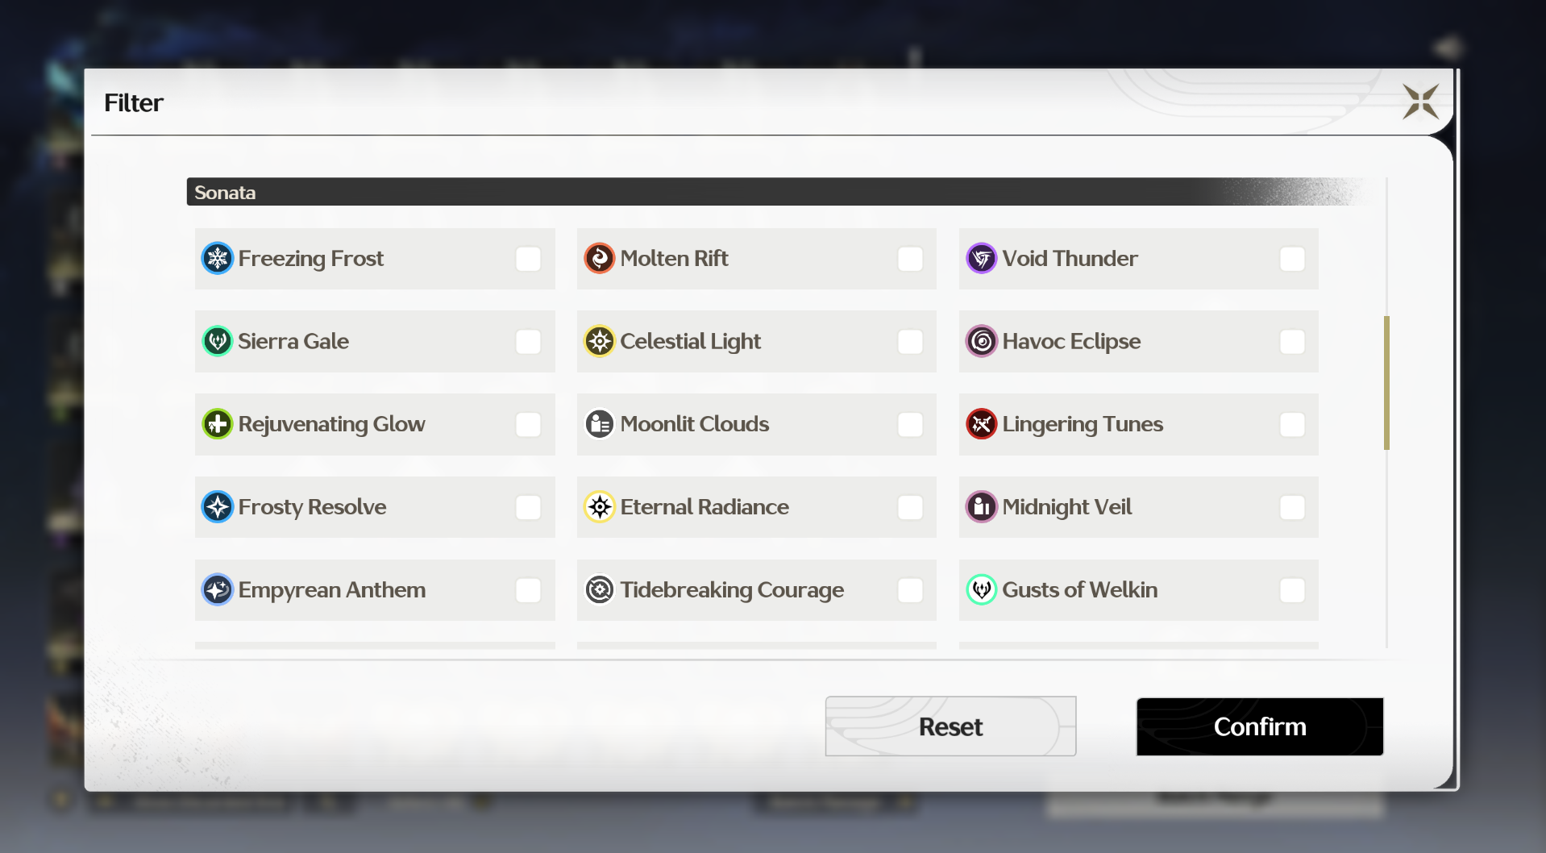1546x853 pixels.
Task: Click the Havoc Eclipse spiral icon
Action: [982, 342]
